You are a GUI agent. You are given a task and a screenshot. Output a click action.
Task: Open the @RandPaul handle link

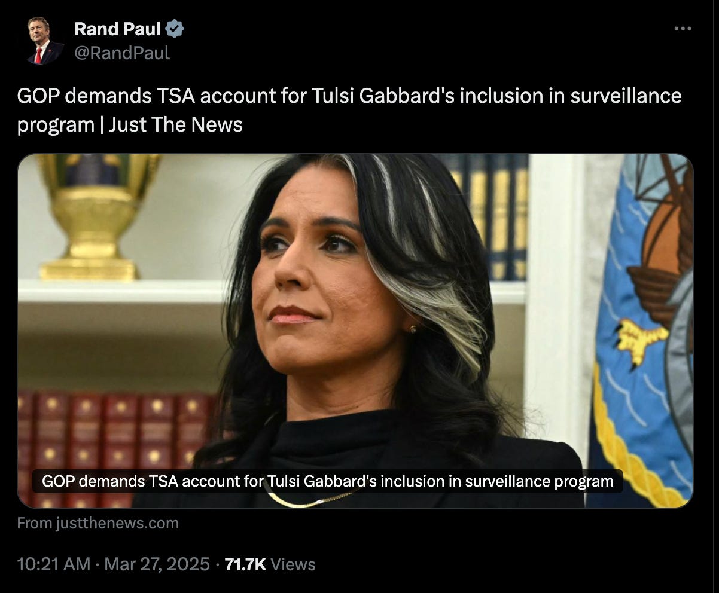122,53
